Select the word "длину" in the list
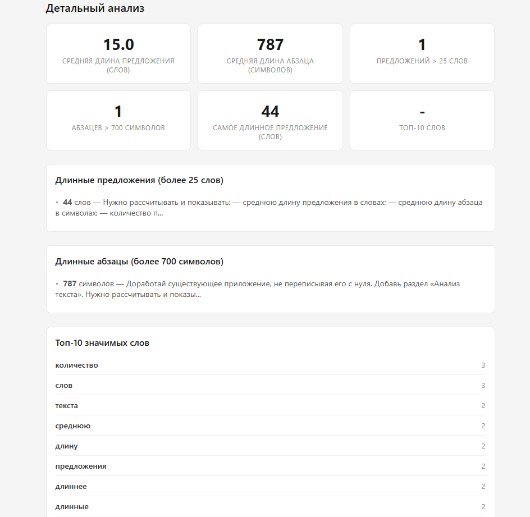Viewport: 530px width, 517px height. coord(67,446)
